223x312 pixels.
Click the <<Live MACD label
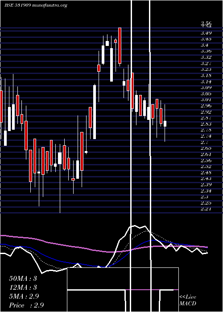188,300
